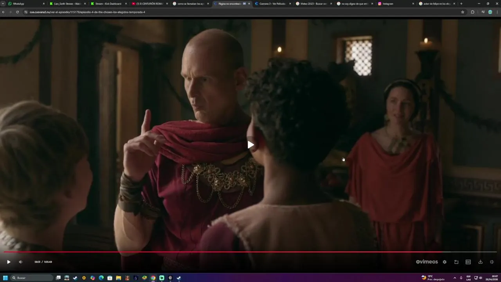Toggle closed captions CC button
Screen dimensions: 501x282
pos(468,262)
